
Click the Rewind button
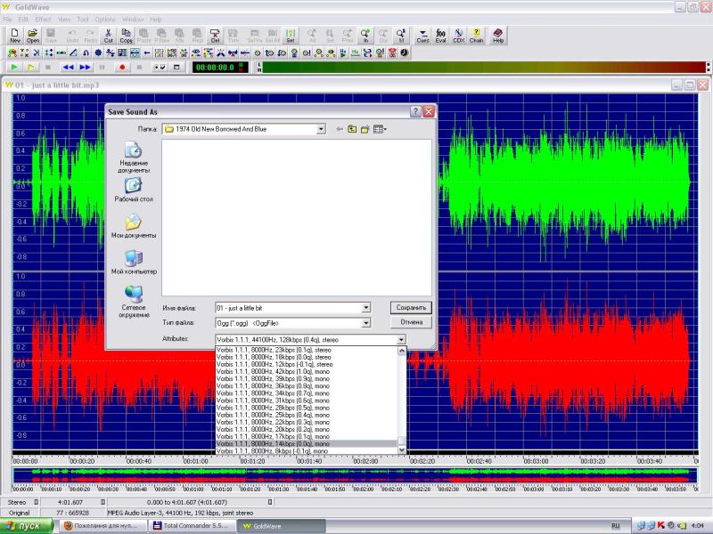pos(69,68)
